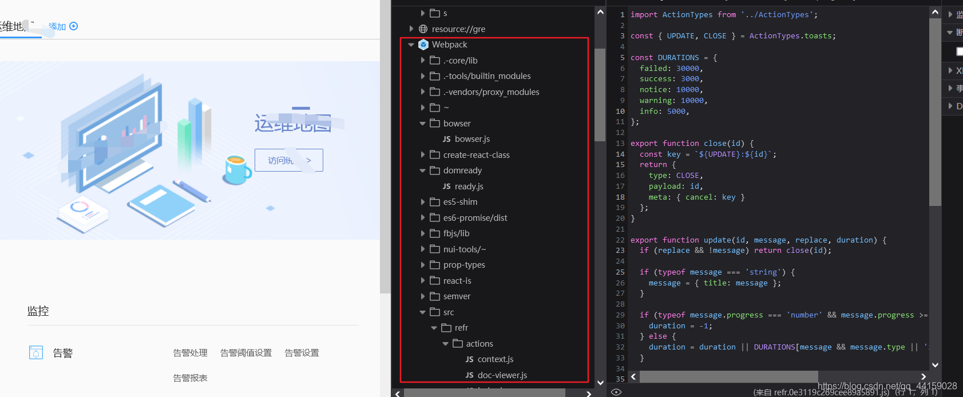The image size is (963, 397).
Task: Click the JS icon of context.js
Action: pos(470,359)
